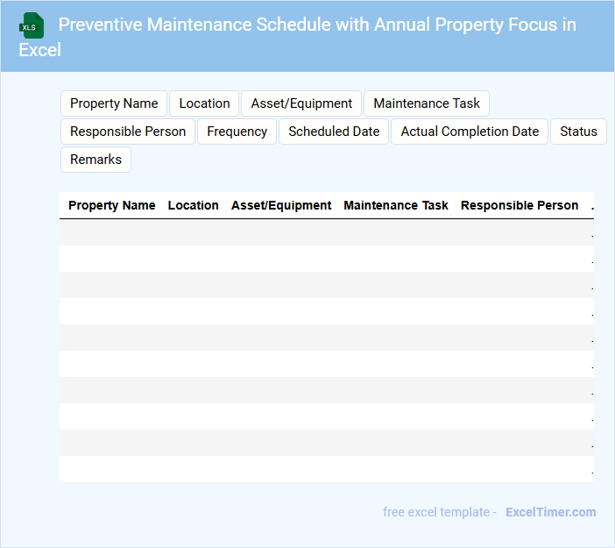The width and height of the screenshot is (615, 548).
Task: Open the ExcelTimer.com link
Action: (550, 512)
